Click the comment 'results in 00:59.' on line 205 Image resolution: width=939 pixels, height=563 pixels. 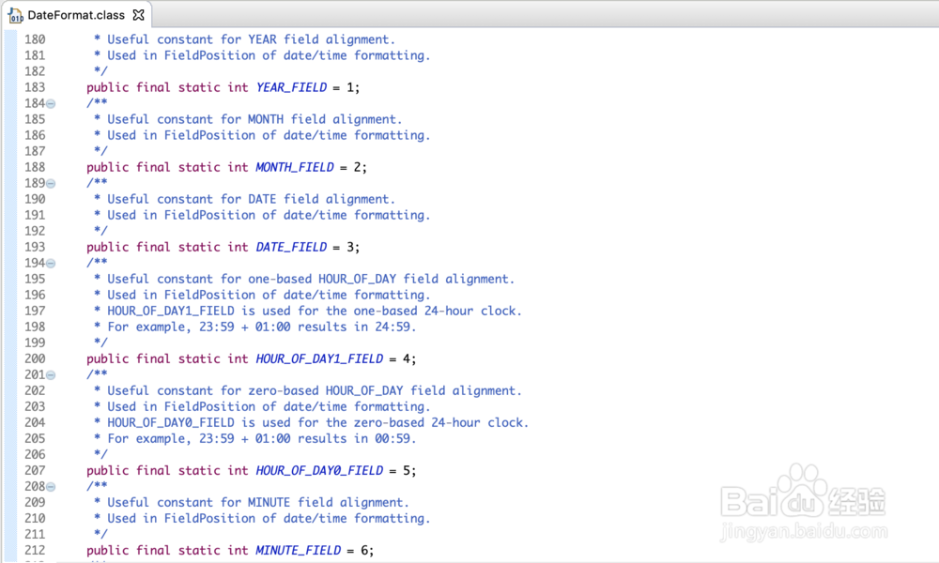click(x=357, y=438)
